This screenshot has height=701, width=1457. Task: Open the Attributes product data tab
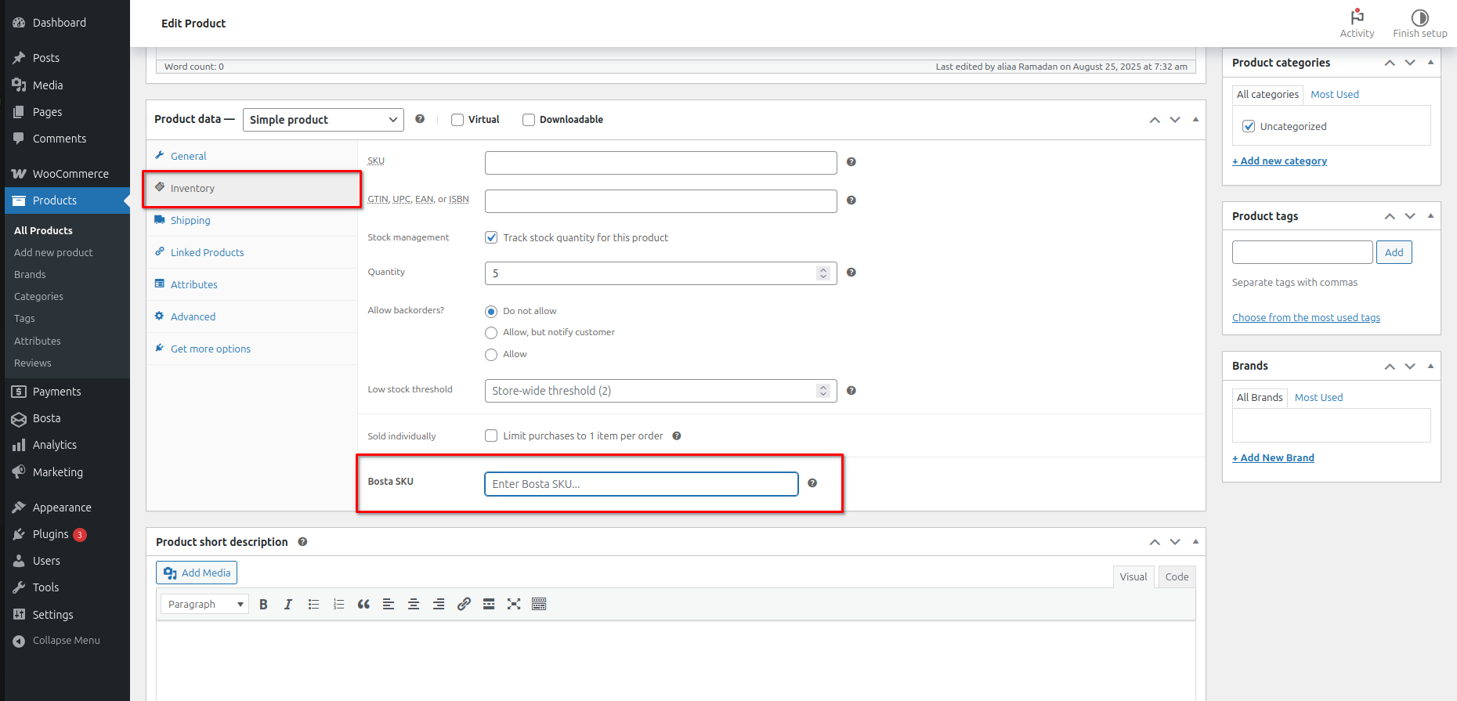(252, 284)
